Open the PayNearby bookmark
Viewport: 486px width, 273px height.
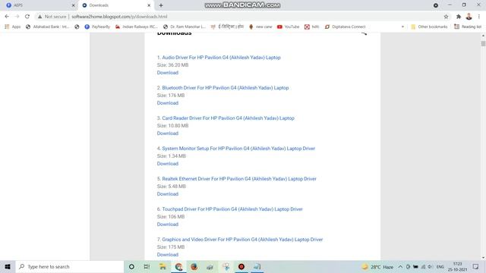[97, 27]
